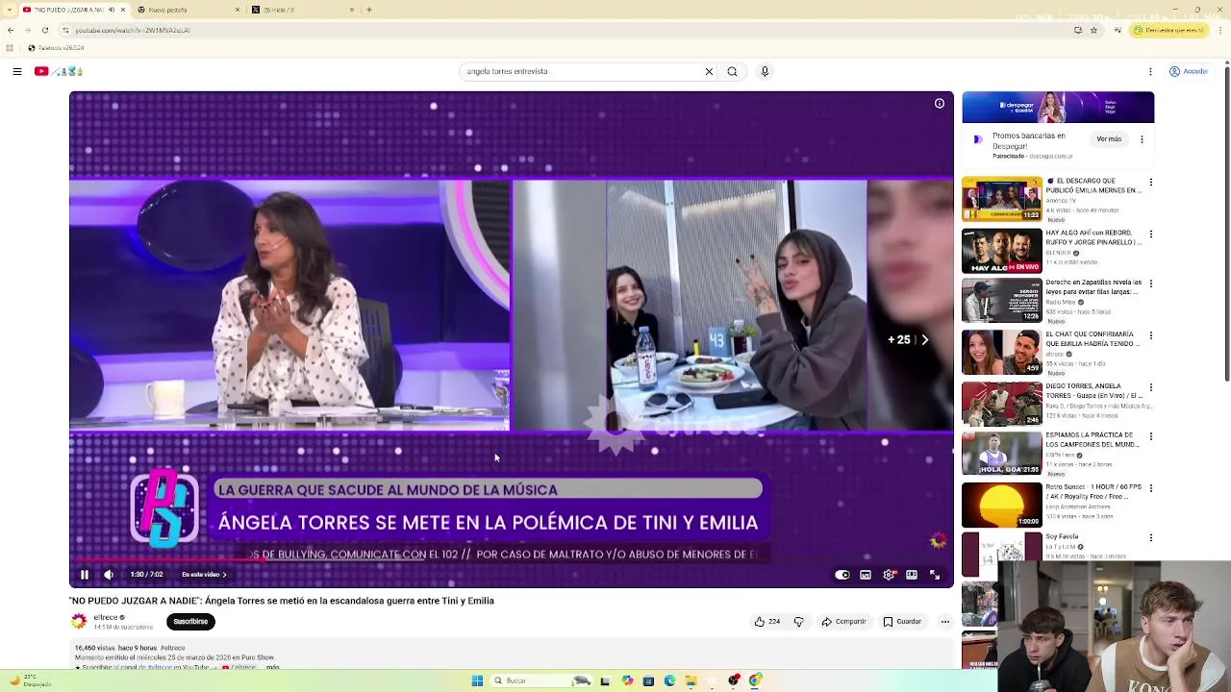The image size is (1231, 692).
Task: Open options for 'EL DESCARGO QUE' video
Action: (x=1150, y=182)
